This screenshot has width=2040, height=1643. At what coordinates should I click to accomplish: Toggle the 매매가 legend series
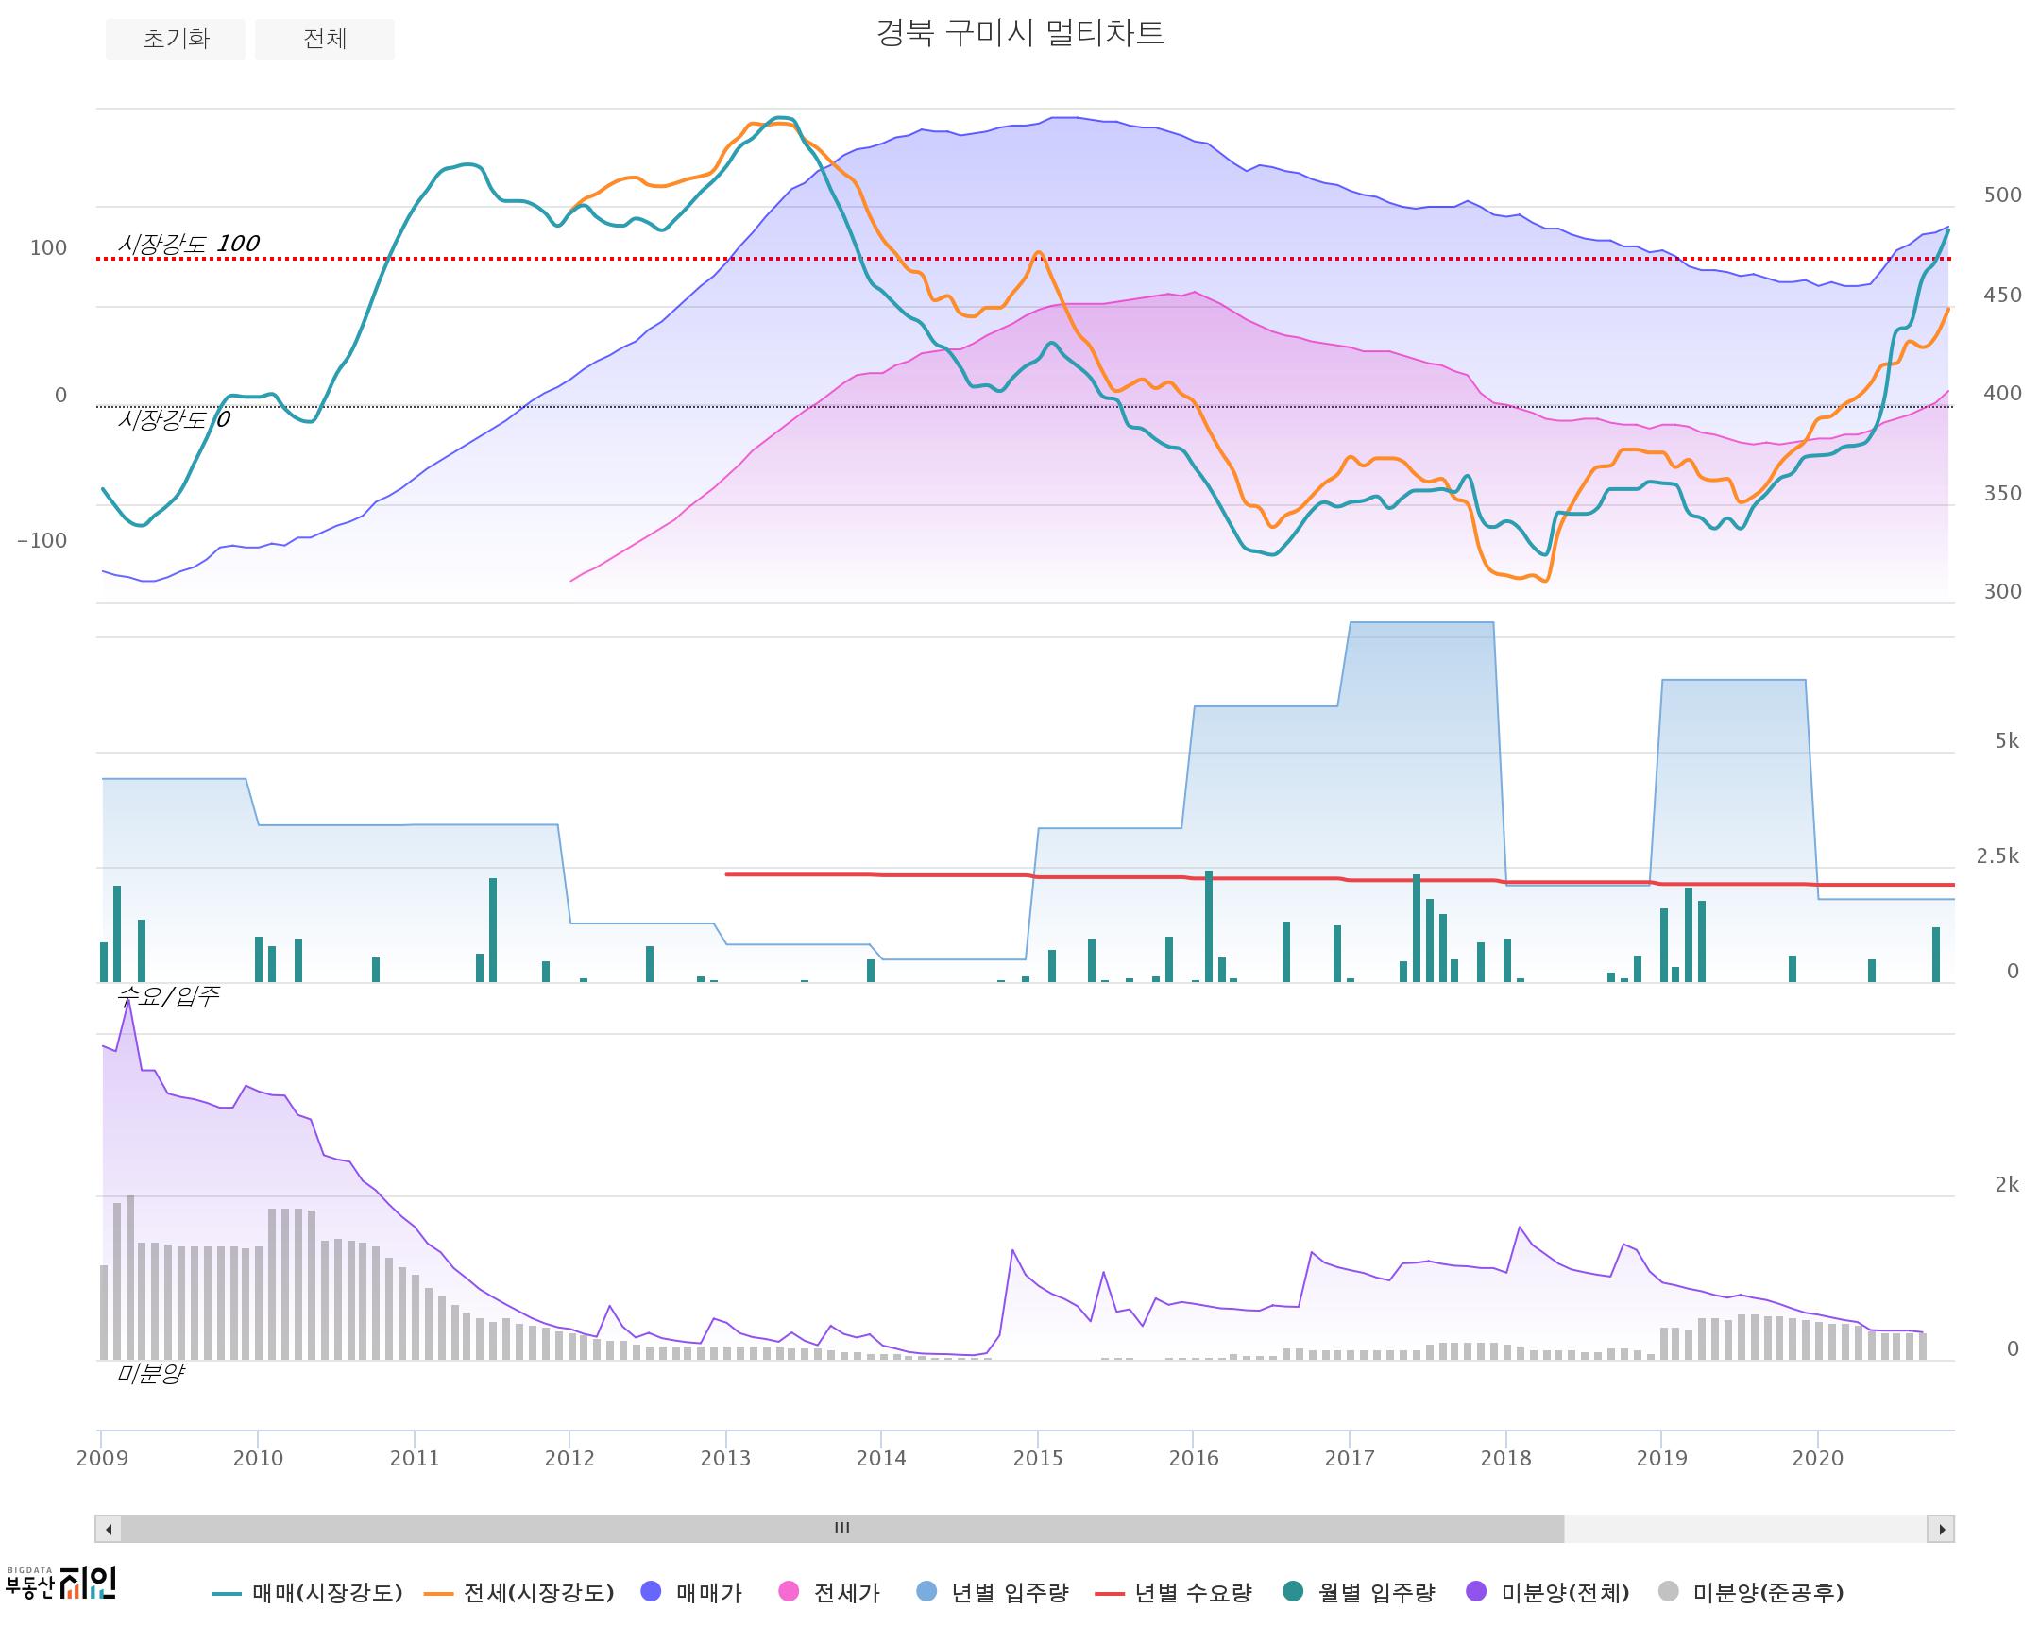point(691,1593)
